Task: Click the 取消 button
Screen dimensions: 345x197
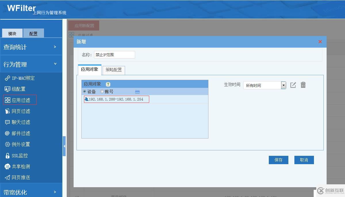Action: (x=304, y=160)
